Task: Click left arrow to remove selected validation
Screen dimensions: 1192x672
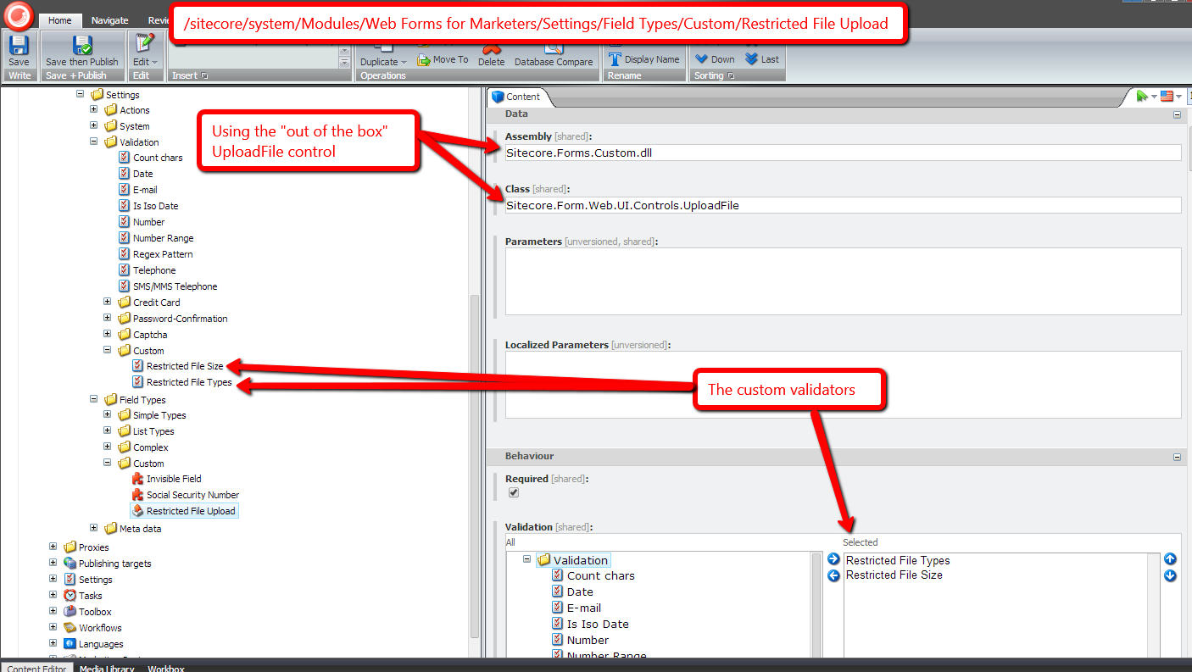Action: 833,575
